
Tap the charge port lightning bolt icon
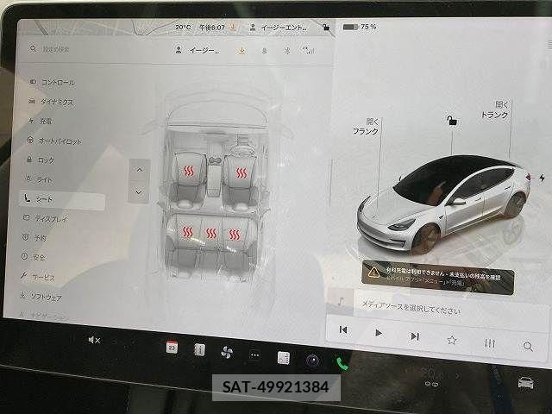pyautogui.click(x=543, y=178)
